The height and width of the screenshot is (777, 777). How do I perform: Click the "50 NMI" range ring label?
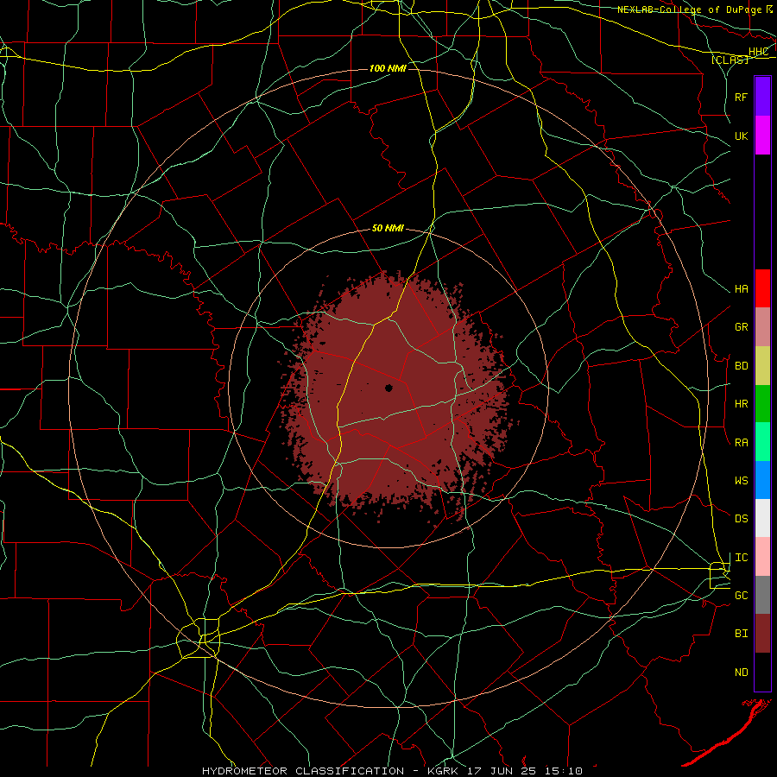388,229
